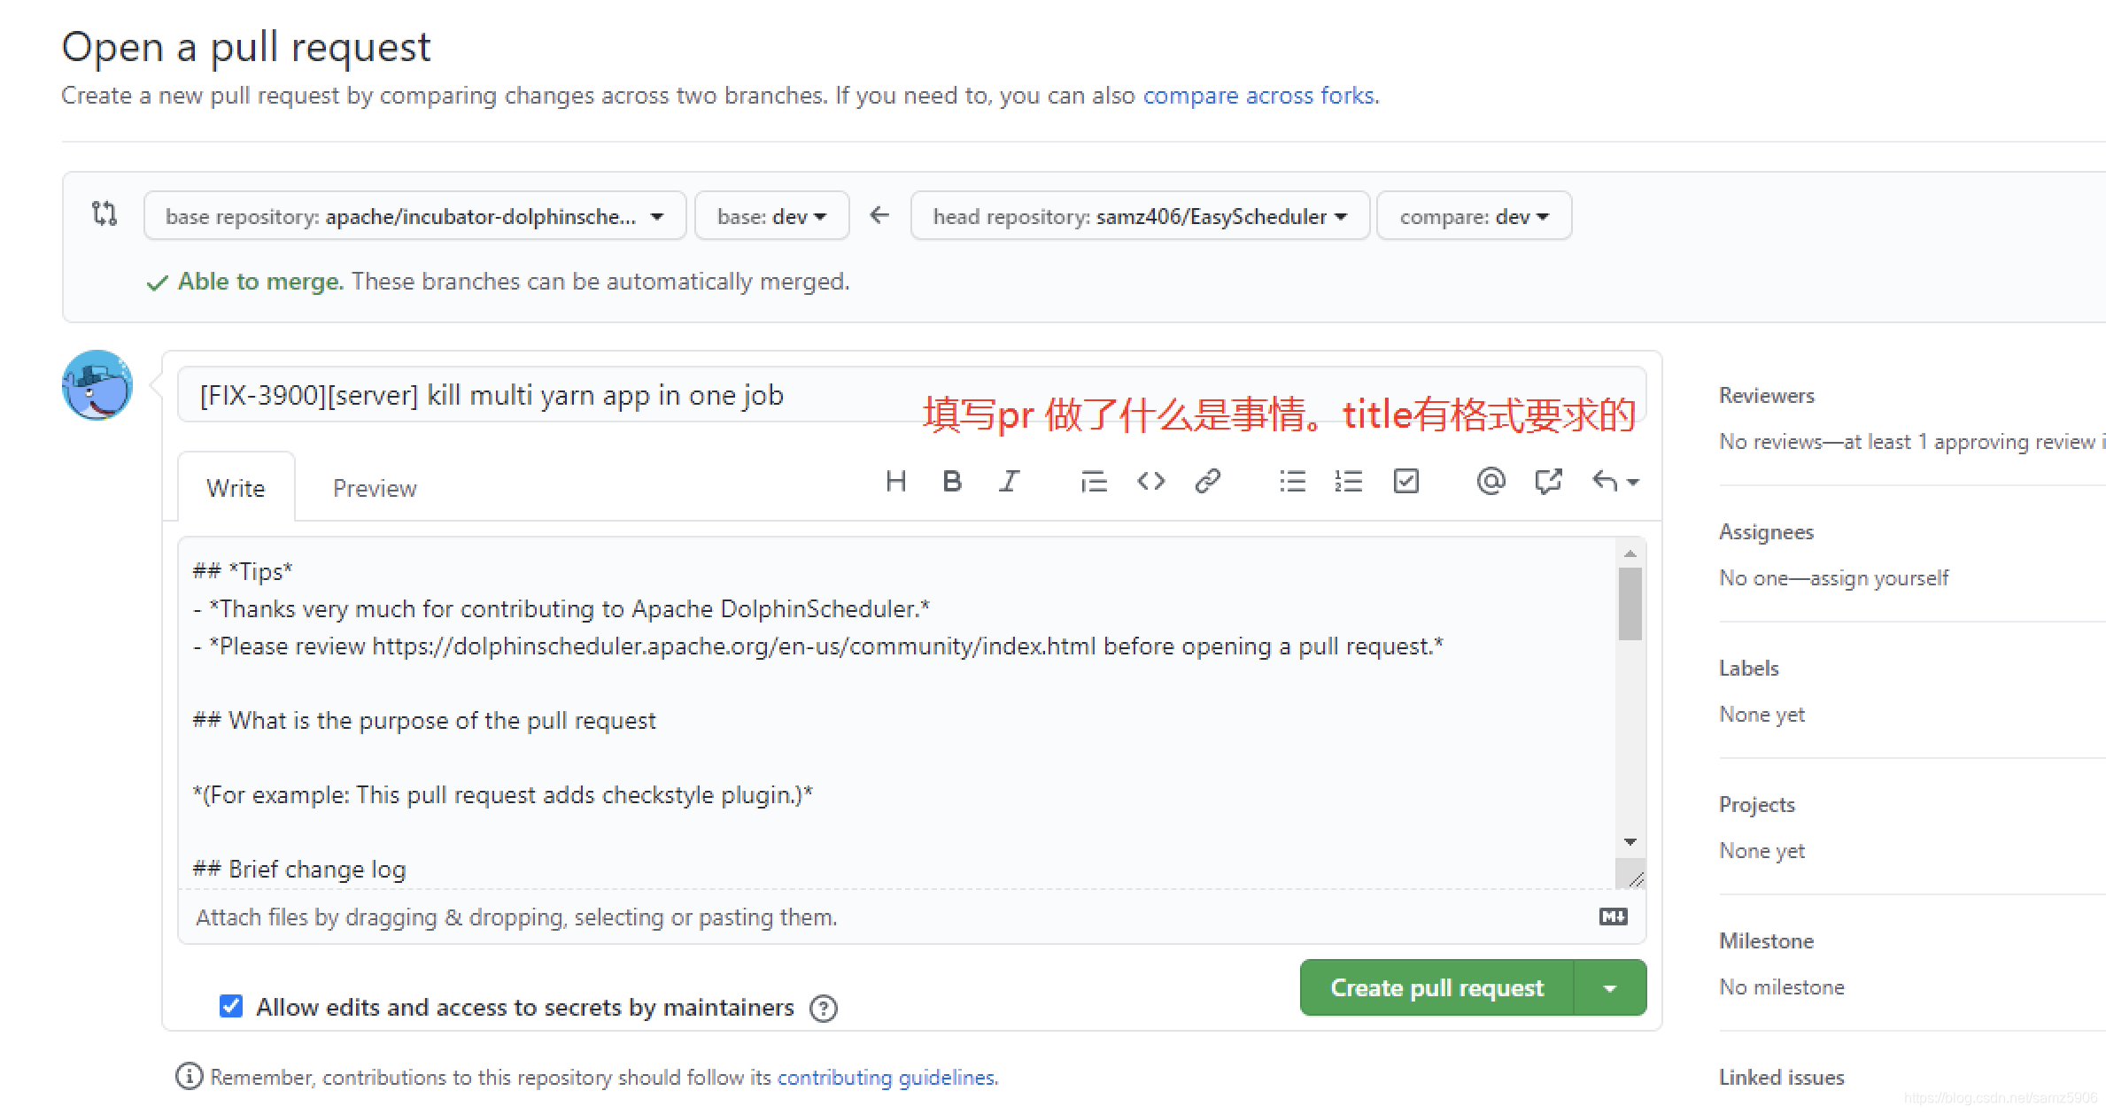Add a task list checkbox icon

[x=1405, y=482]
